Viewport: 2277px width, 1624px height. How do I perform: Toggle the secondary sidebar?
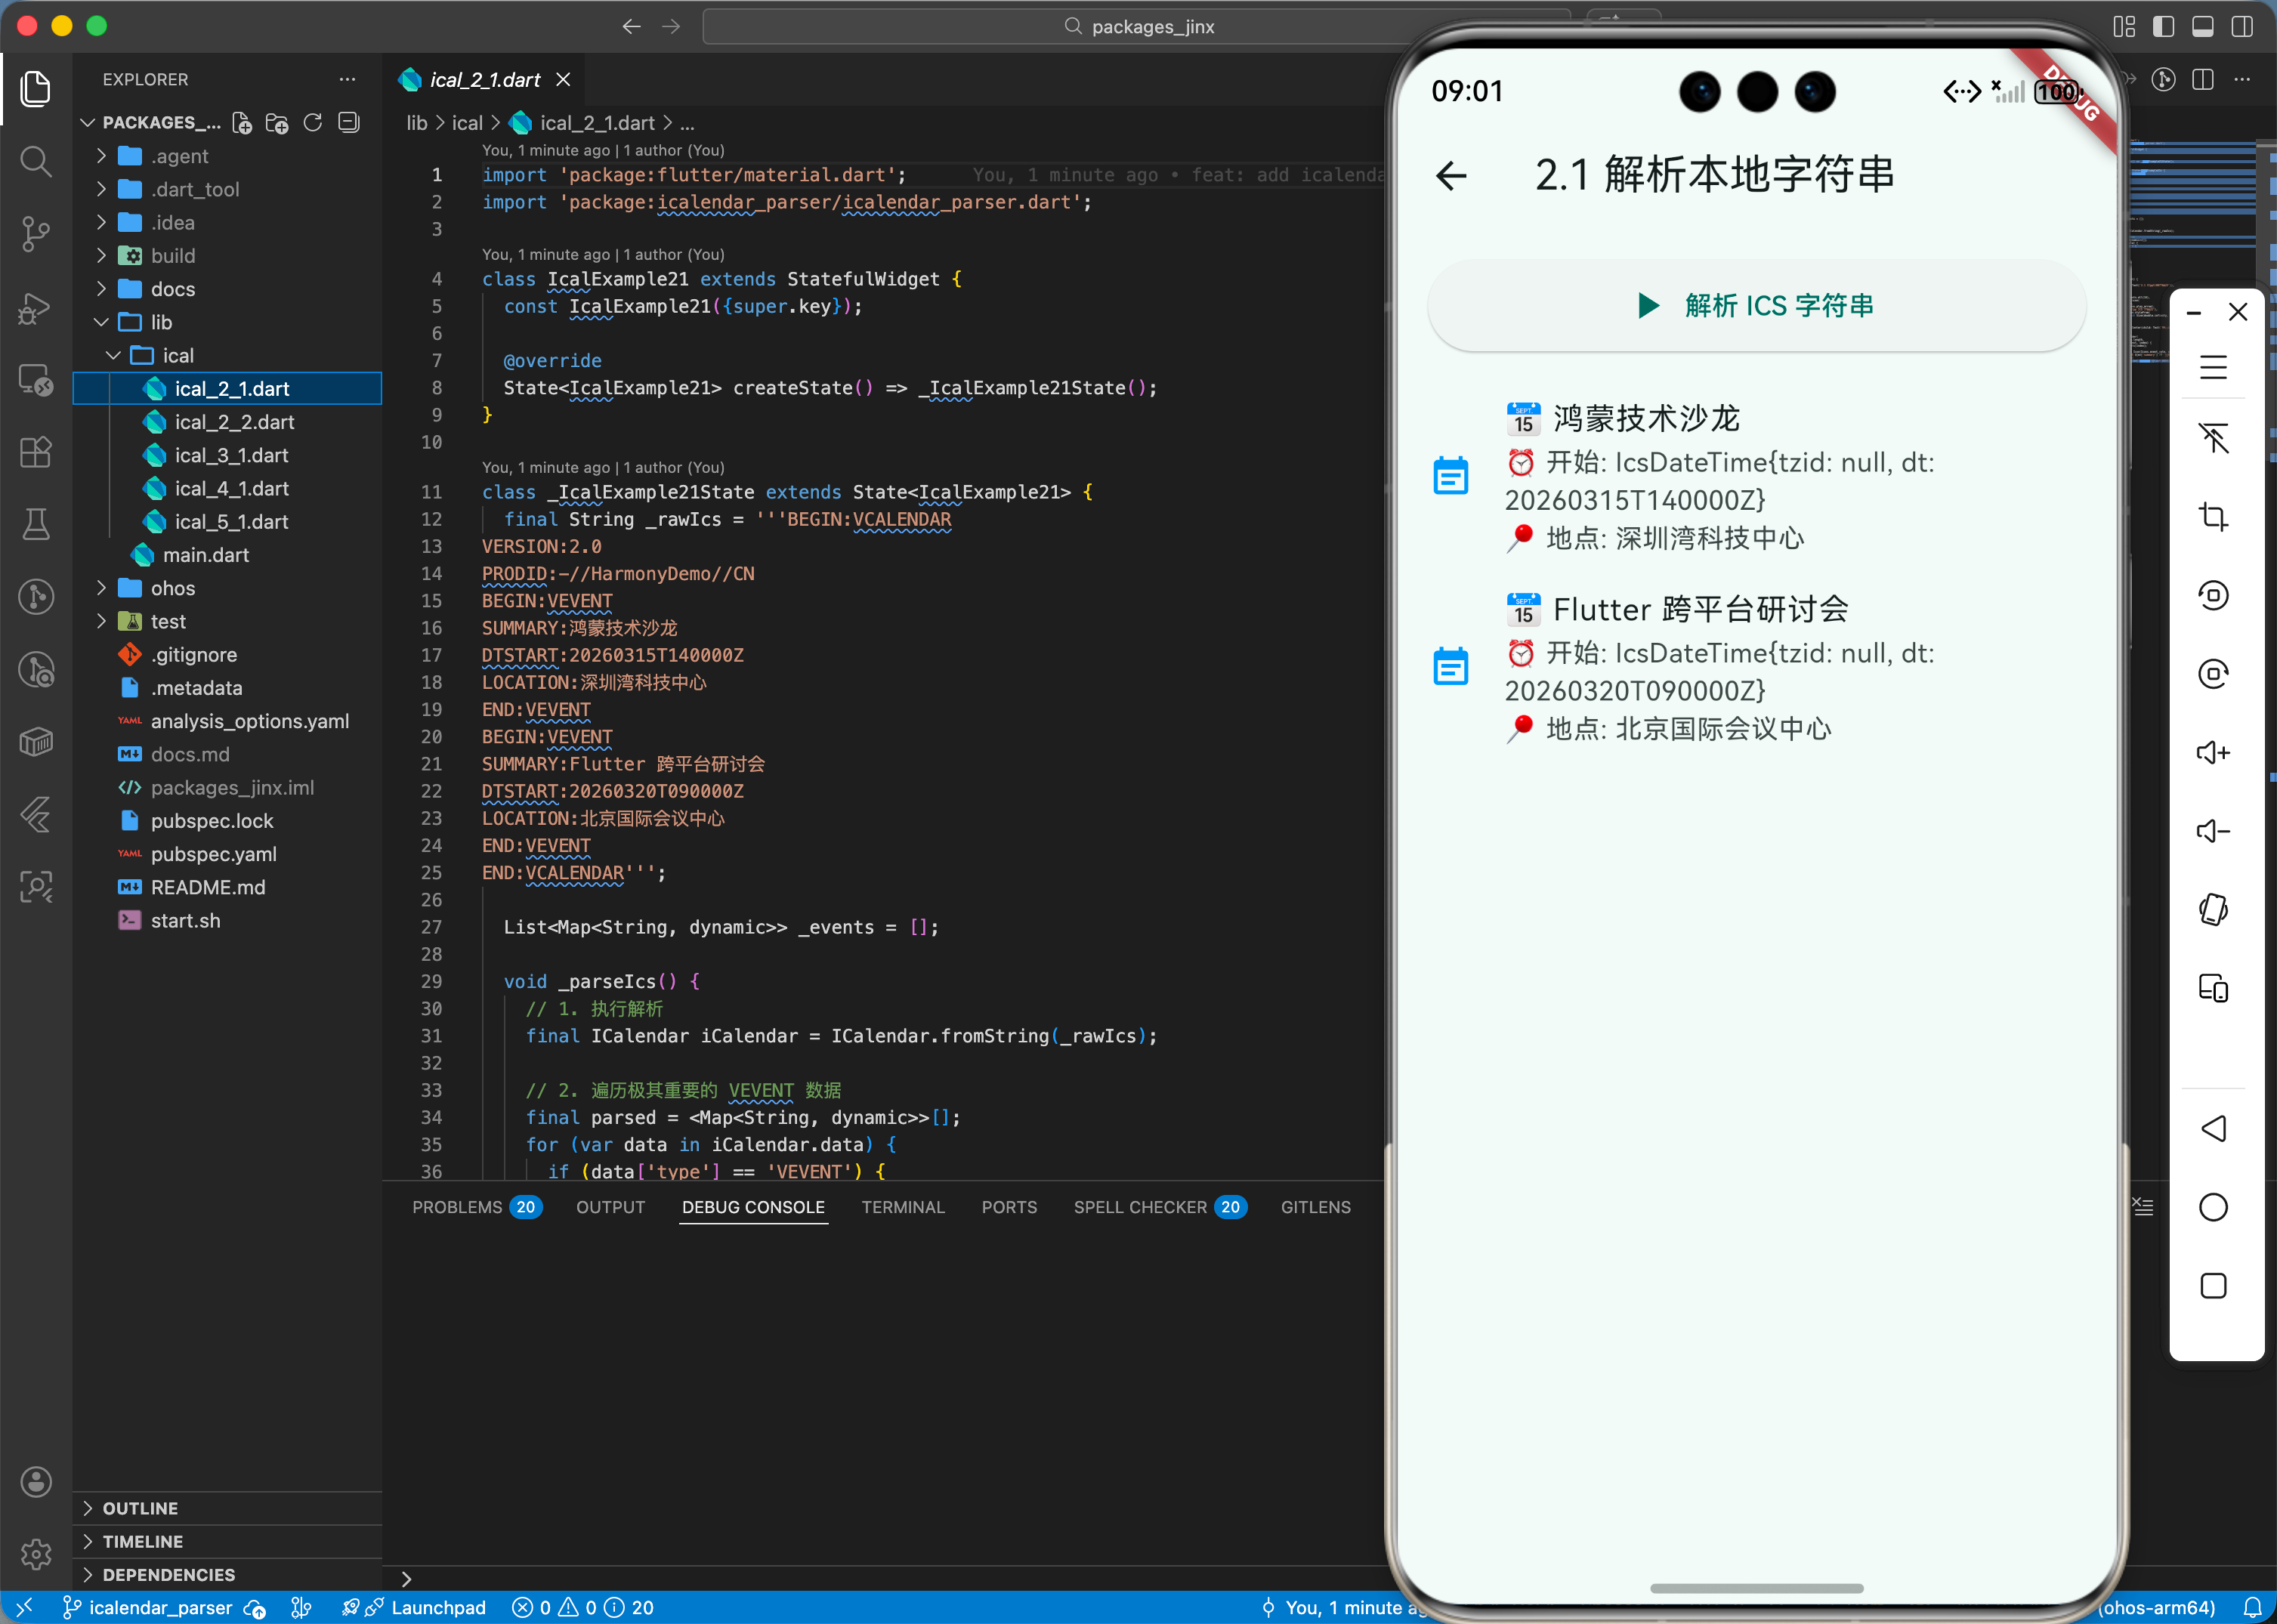tap(2243, 26)
